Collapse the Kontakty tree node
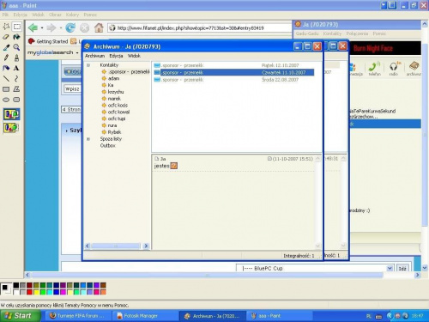This screenshot has height=322, width=429. click(88, 65)
